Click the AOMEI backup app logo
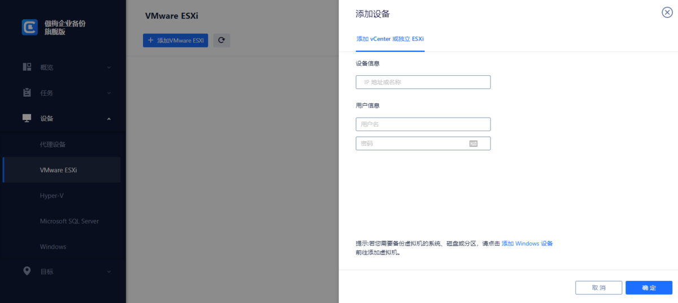The width and height of the screenshot is (678, 303). tap(29, 27)
